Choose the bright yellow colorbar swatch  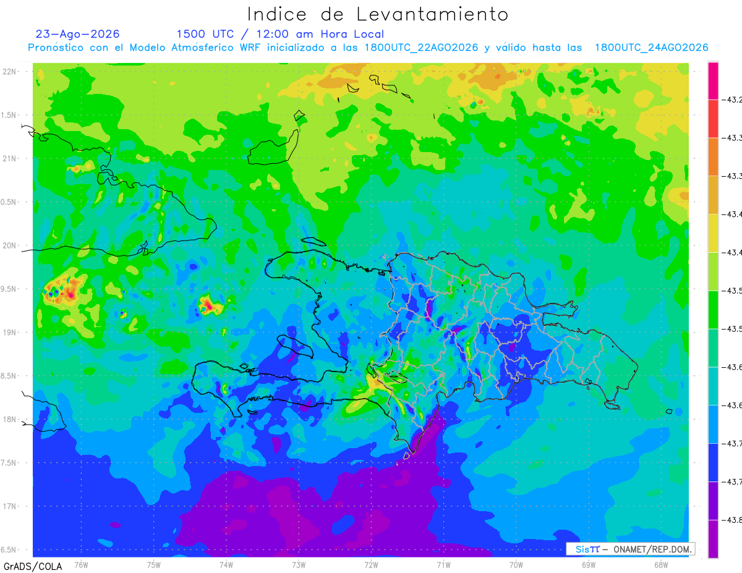click(x=713, y=233)
